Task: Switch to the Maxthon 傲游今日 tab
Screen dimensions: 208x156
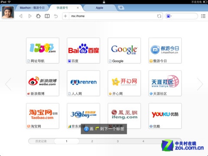Action: [x=32, y=8]
